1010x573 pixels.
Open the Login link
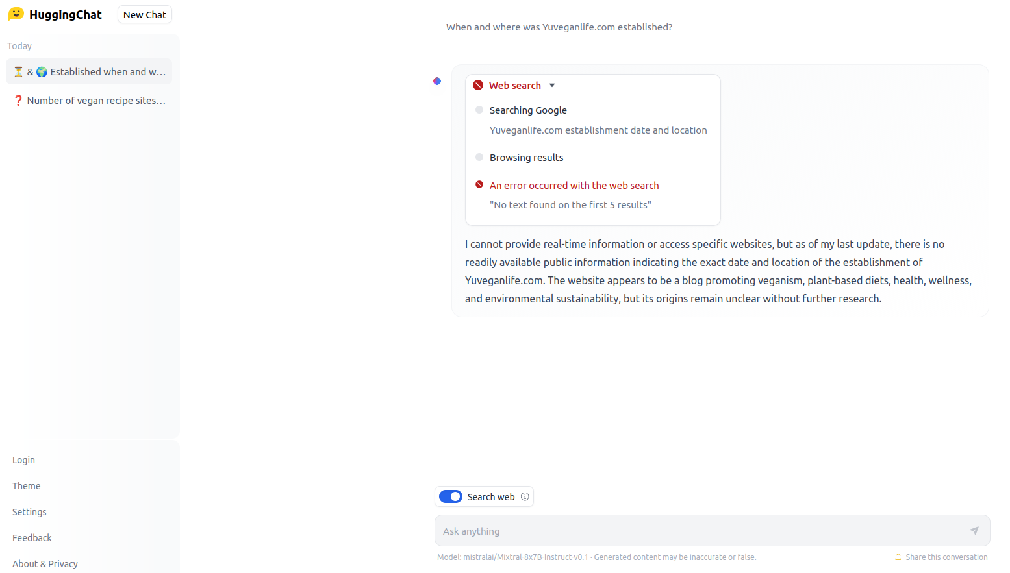point(24,460)
